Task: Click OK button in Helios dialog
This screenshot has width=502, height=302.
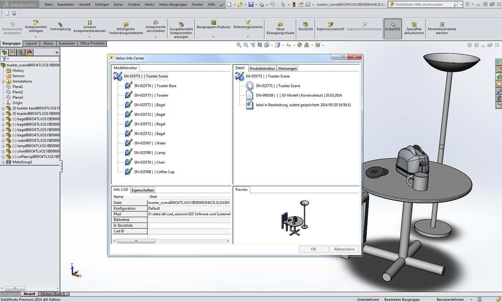Action: tap(314, 249)
